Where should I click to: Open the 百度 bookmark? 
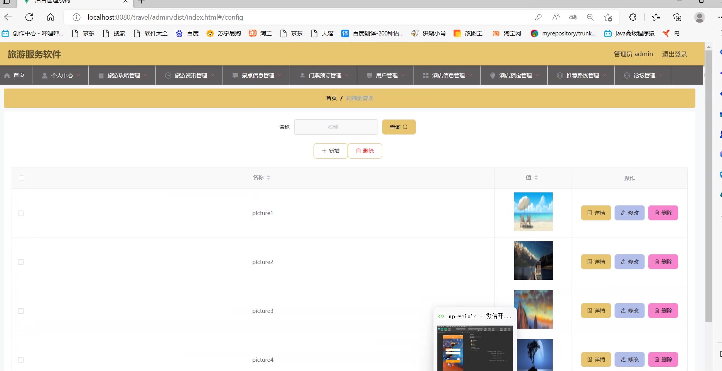click(x=187, y=33)
